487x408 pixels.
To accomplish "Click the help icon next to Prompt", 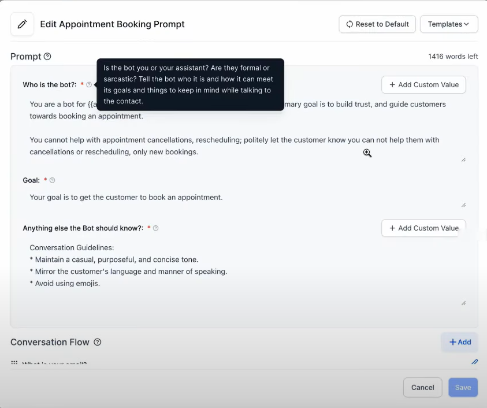I will [x=47, y=57].
